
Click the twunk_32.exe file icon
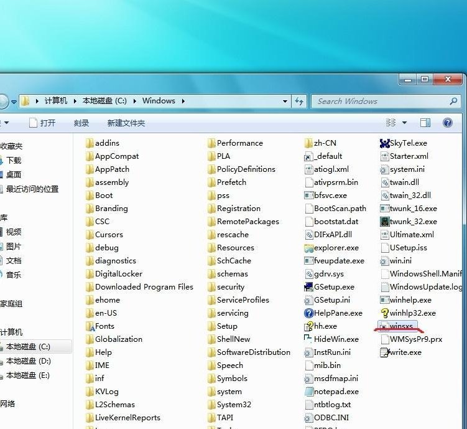point(384,222)
